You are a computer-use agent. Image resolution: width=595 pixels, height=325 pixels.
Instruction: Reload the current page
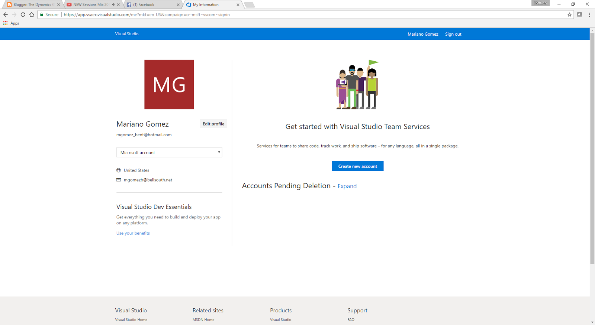pyautogui.click(x=23, y=14)
